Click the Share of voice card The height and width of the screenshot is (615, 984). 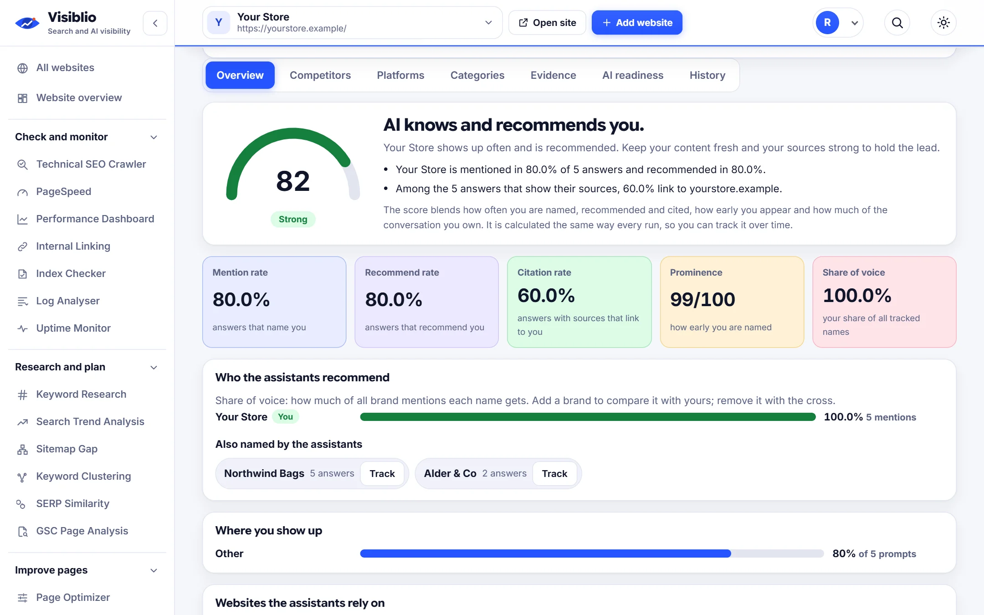tap(884, 302)
